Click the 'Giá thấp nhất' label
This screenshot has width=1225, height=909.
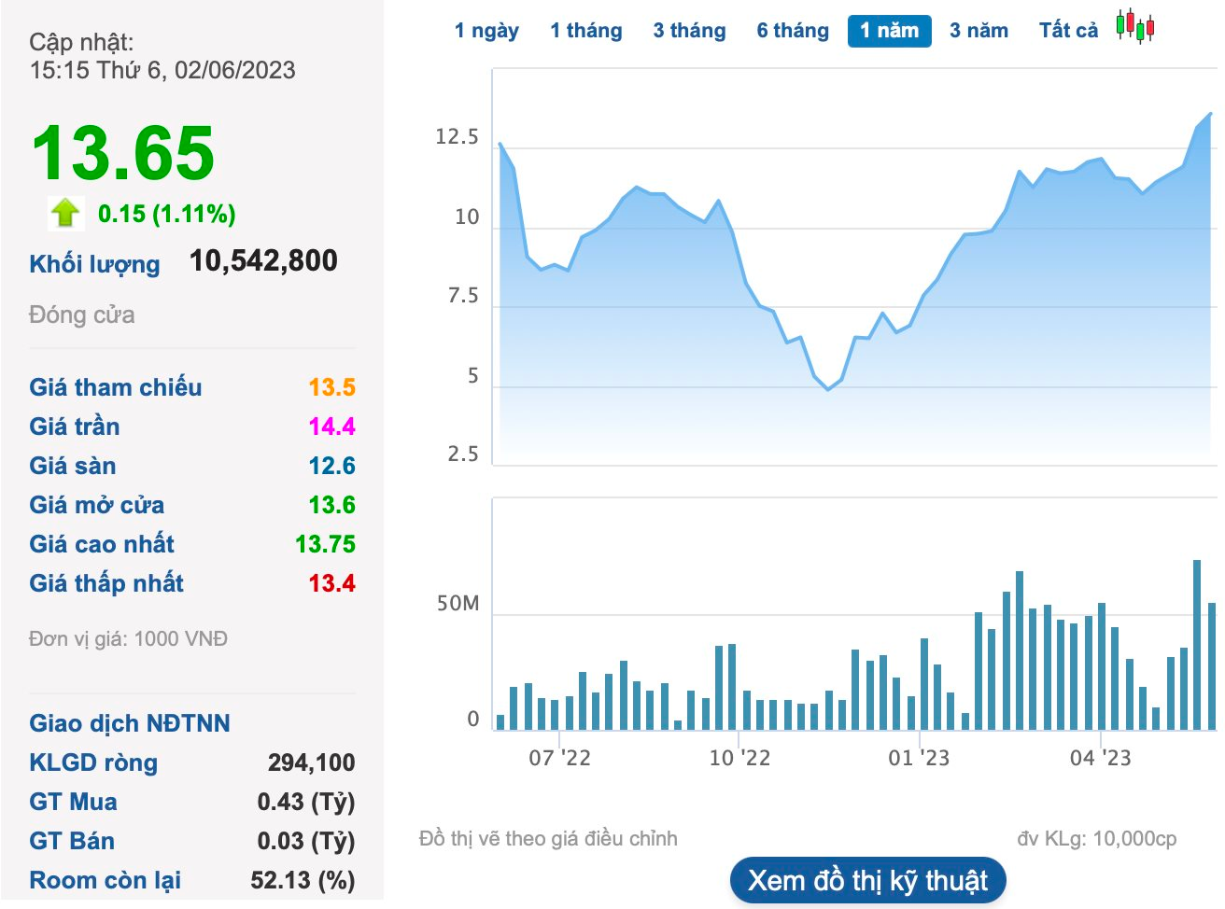point(106,583)
